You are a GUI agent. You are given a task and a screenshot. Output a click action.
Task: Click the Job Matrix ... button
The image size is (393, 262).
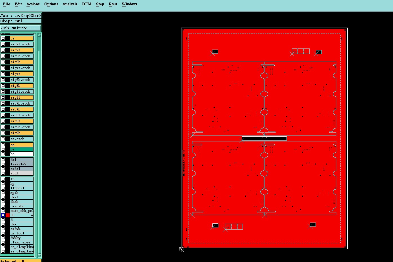21,28
